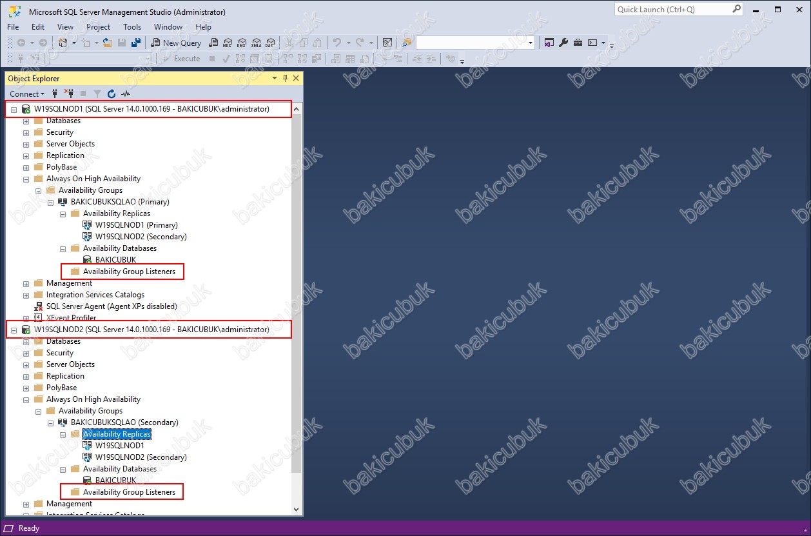Open an Analysis Services MDX query

(x=228, y=43)
